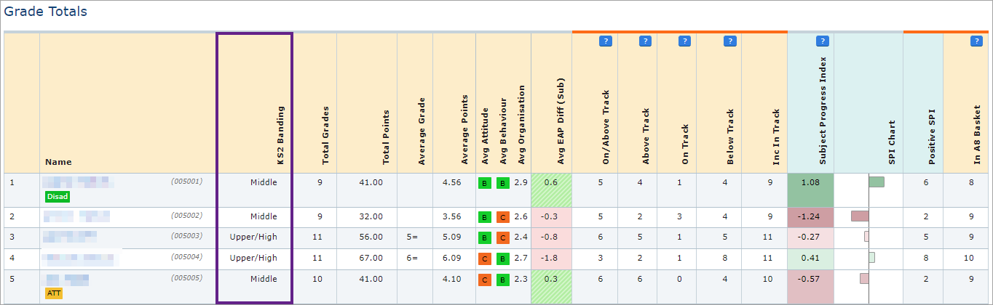This screenshot has height=305, width=993.
Task: Click the help icon above On/Above Track
Action: click(x=605, y=41)
